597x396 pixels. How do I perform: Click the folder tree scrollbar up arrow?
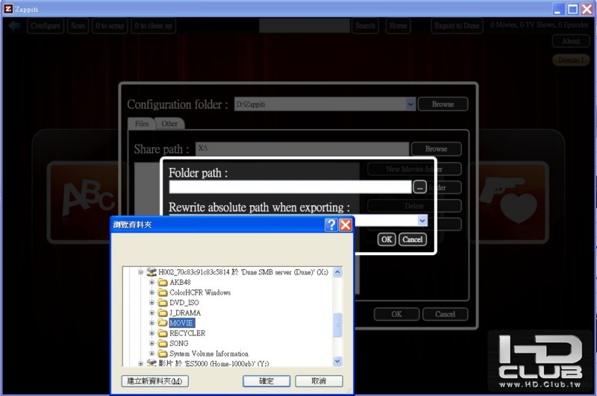coord(337,272)
